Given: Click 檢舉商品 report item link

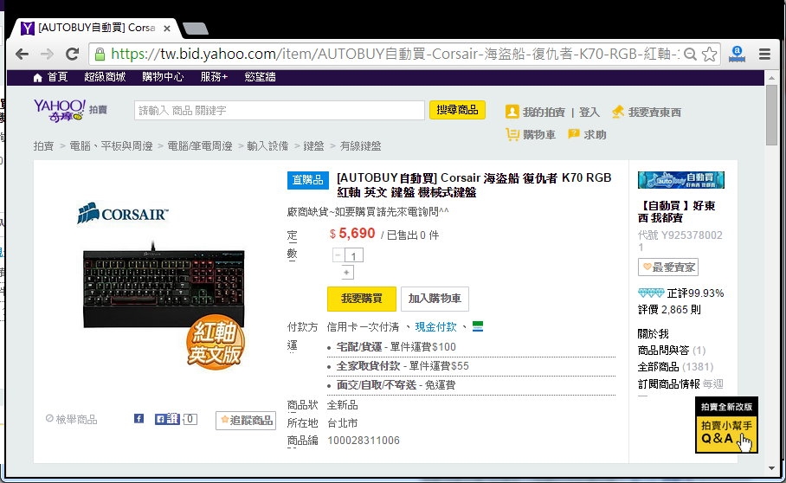Looking at the screenshot, I should (72, 419).
